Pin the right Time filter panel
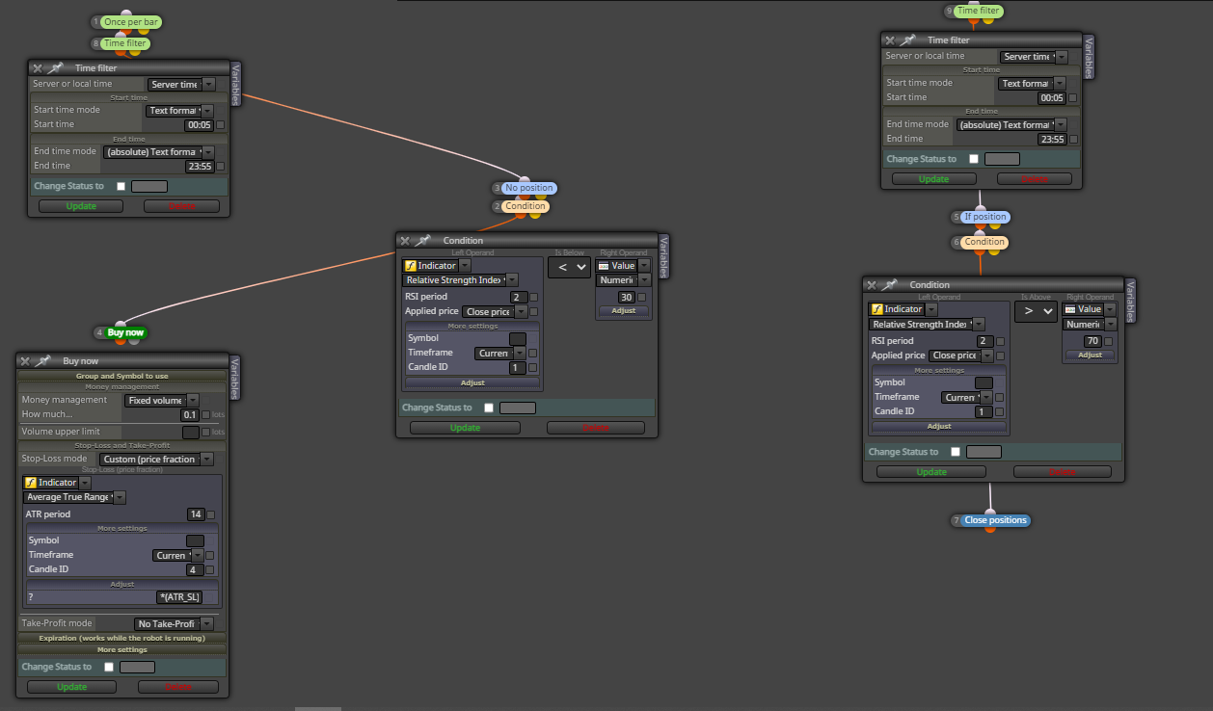 click(x=907, y=40)
